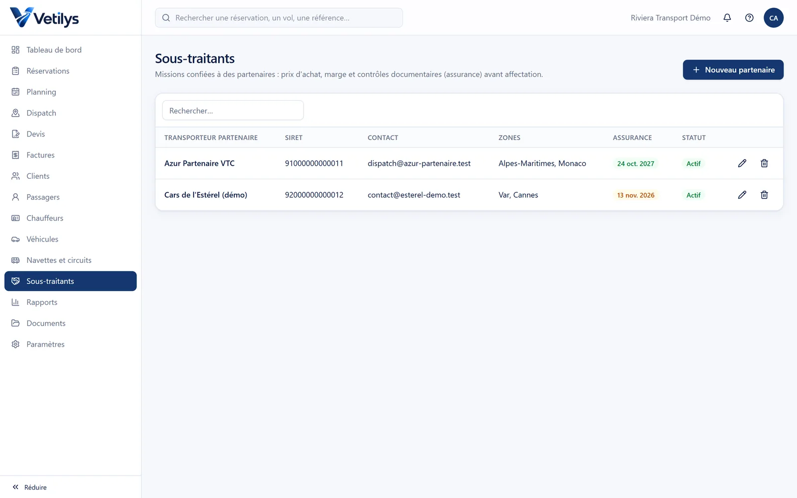Open the notifications bell

coord(727,18)
